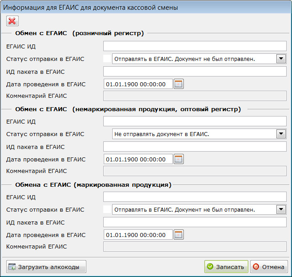Cancel with the 'Отмена' button

[269, 267]
